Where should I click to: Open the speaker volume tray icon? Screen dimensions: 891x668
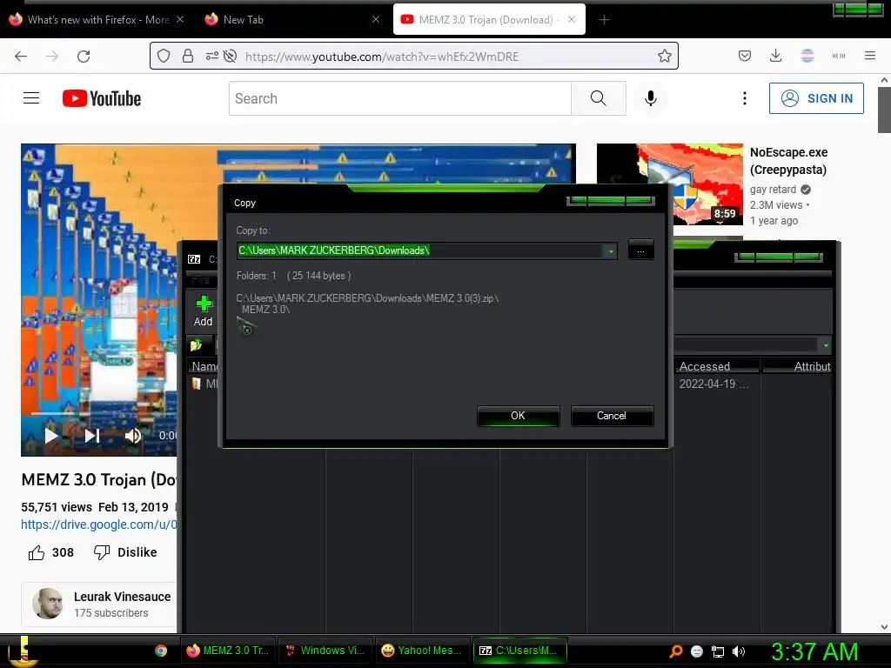738,651
